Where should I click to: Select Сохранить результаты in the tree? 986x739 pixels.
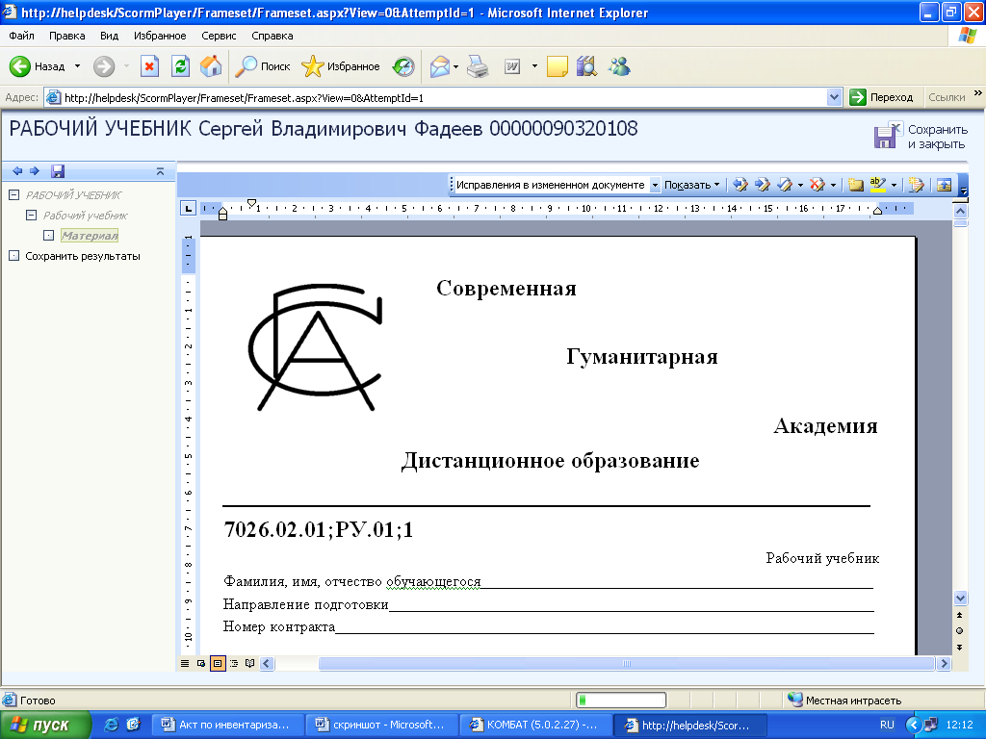(83, 256)
